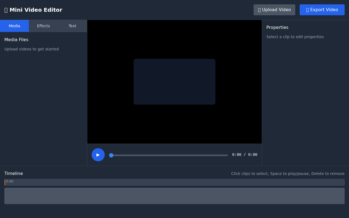Image resolution: width=349 pixels, height=218 pixels.
Task: Click the Upload Video button
Action: tap(274, 10)
